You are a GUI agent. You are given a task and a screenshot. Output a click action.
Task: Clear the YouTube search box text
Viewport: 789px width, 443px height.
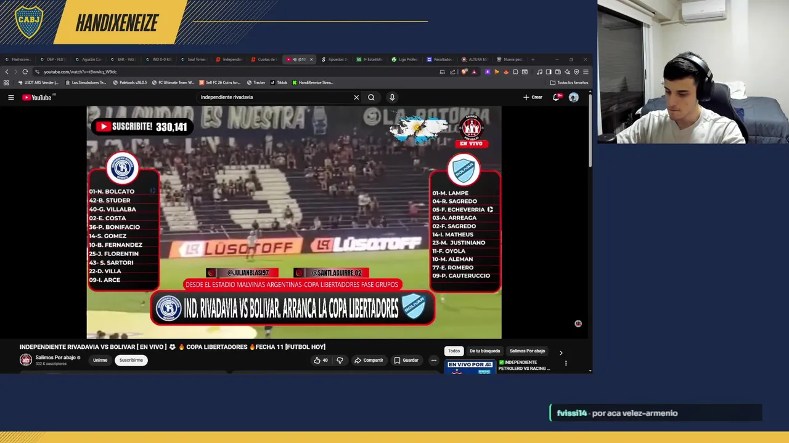click(x=356, y=97)
